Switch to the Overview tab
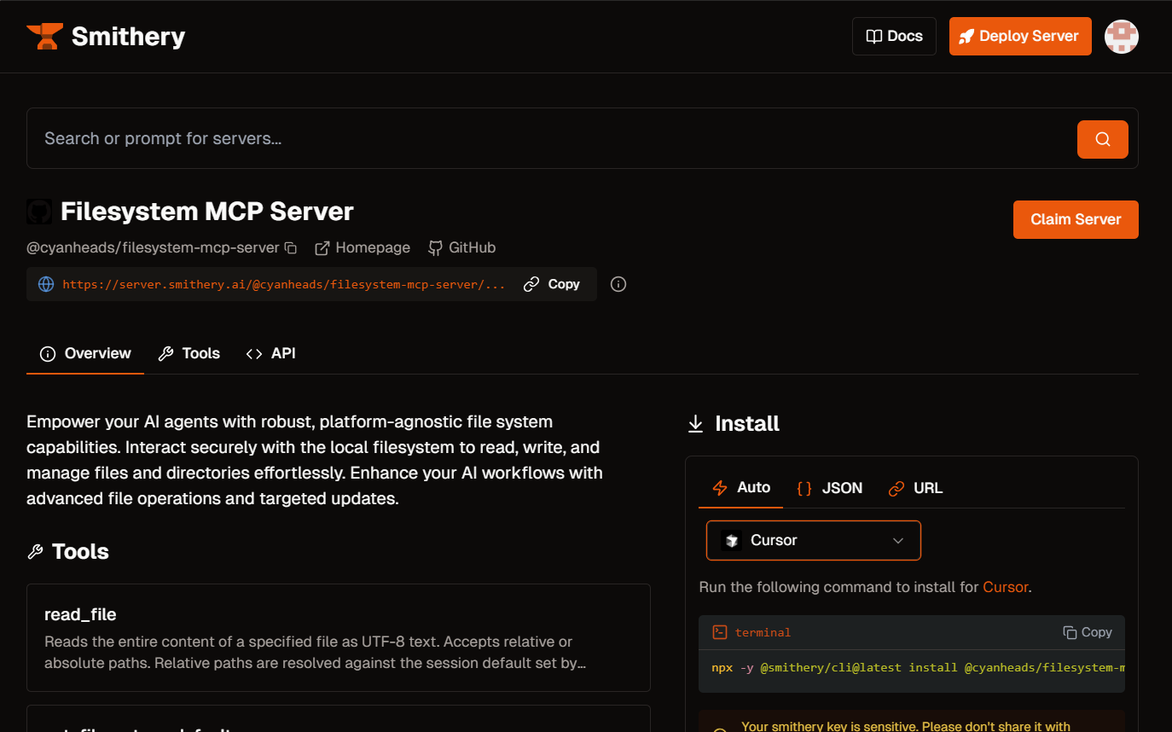 click(85, 353)
